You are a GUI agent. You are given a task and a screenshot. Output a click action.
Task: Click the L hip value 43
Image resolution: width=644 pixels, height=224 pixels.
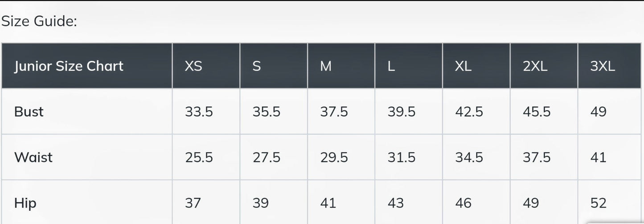coord(395,203)
